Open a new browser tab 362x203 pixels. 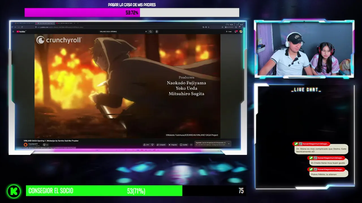point(78,23)
